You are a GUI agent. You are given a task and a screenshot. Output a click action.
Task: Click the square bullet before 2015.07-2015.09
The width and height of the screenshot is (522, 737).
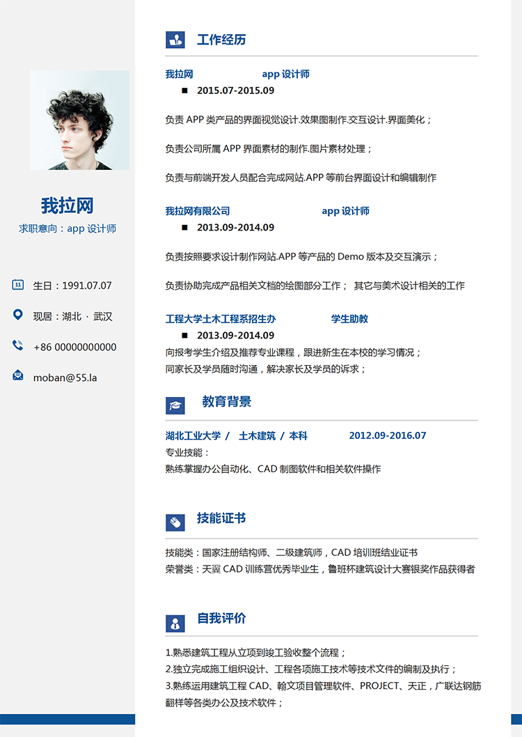[x=184, y=91]
